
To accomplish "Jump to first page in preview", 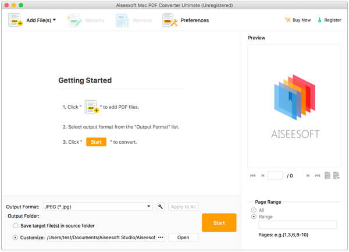I will point(253,176).
